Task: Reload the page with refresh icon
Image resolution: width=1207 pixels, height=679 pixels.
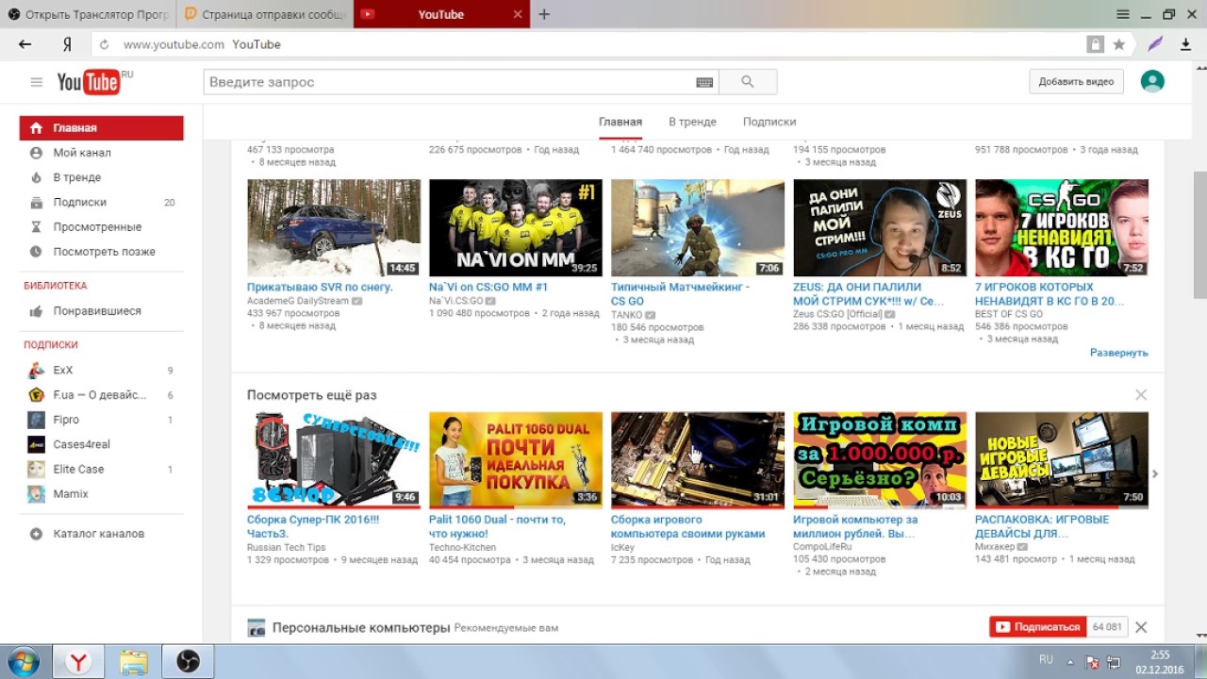Action: point(105,44)
